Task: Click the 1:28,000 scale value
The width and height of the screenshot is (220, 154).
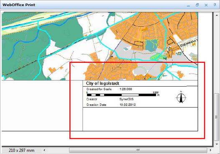Action: point(126,89)
